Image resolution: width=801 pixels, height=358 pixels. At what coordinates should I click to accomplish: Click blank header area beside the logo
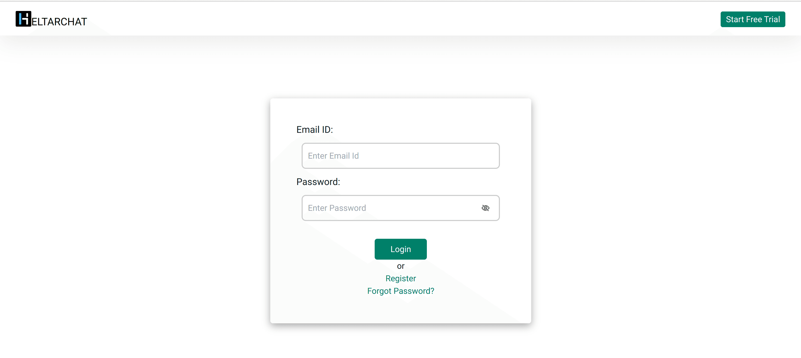click(x=373, y=19)
